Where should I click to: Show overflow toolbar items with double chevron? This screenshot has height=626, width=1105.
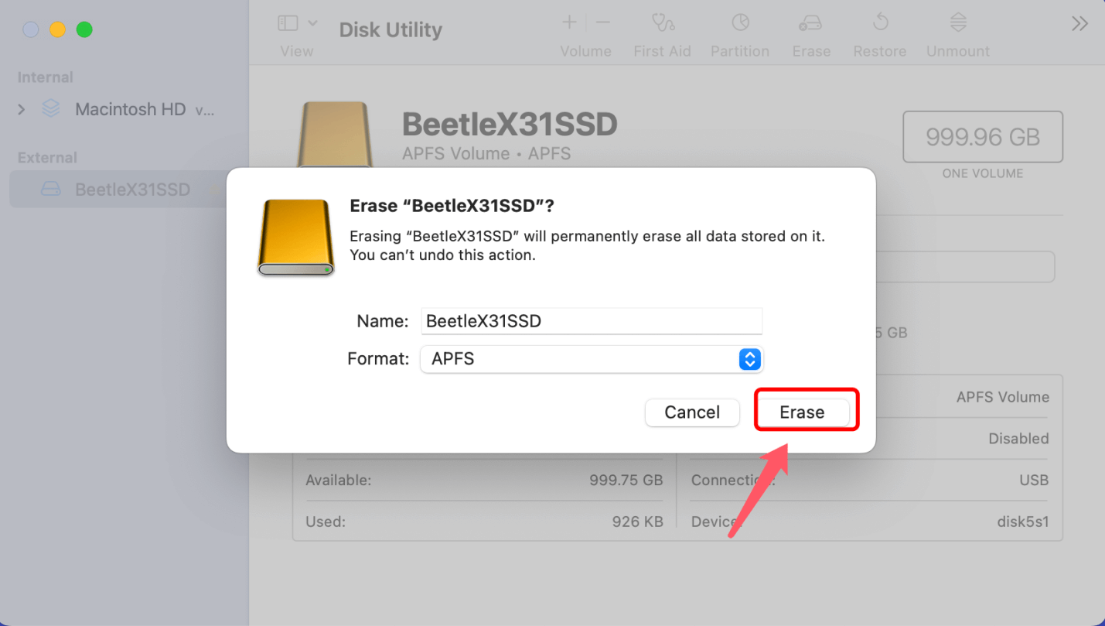click(x=1079, y=23)
